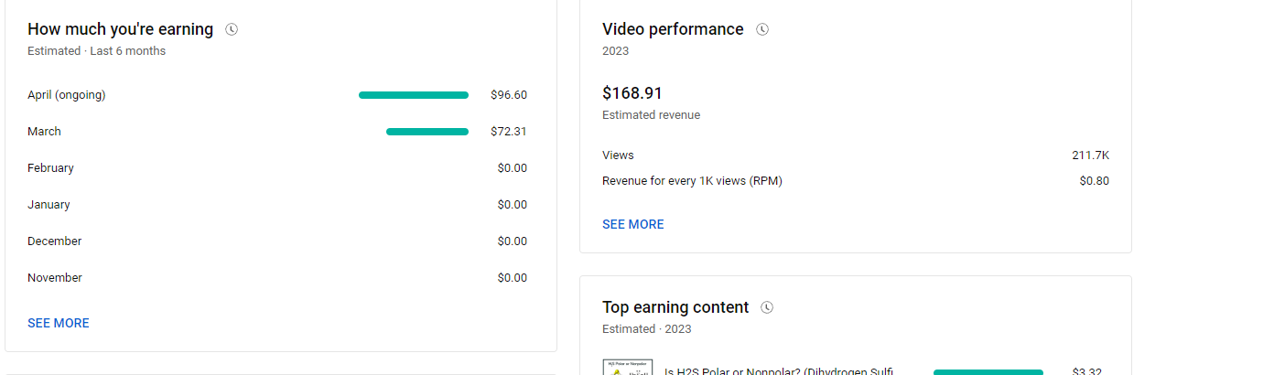Click the $0.80 RPM value
Image resolution: width=1274 pixels, height=375 pixels.
(x=1095, y=181)
